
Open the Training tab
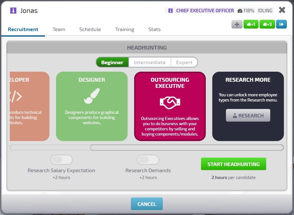(x=124, y=29)
